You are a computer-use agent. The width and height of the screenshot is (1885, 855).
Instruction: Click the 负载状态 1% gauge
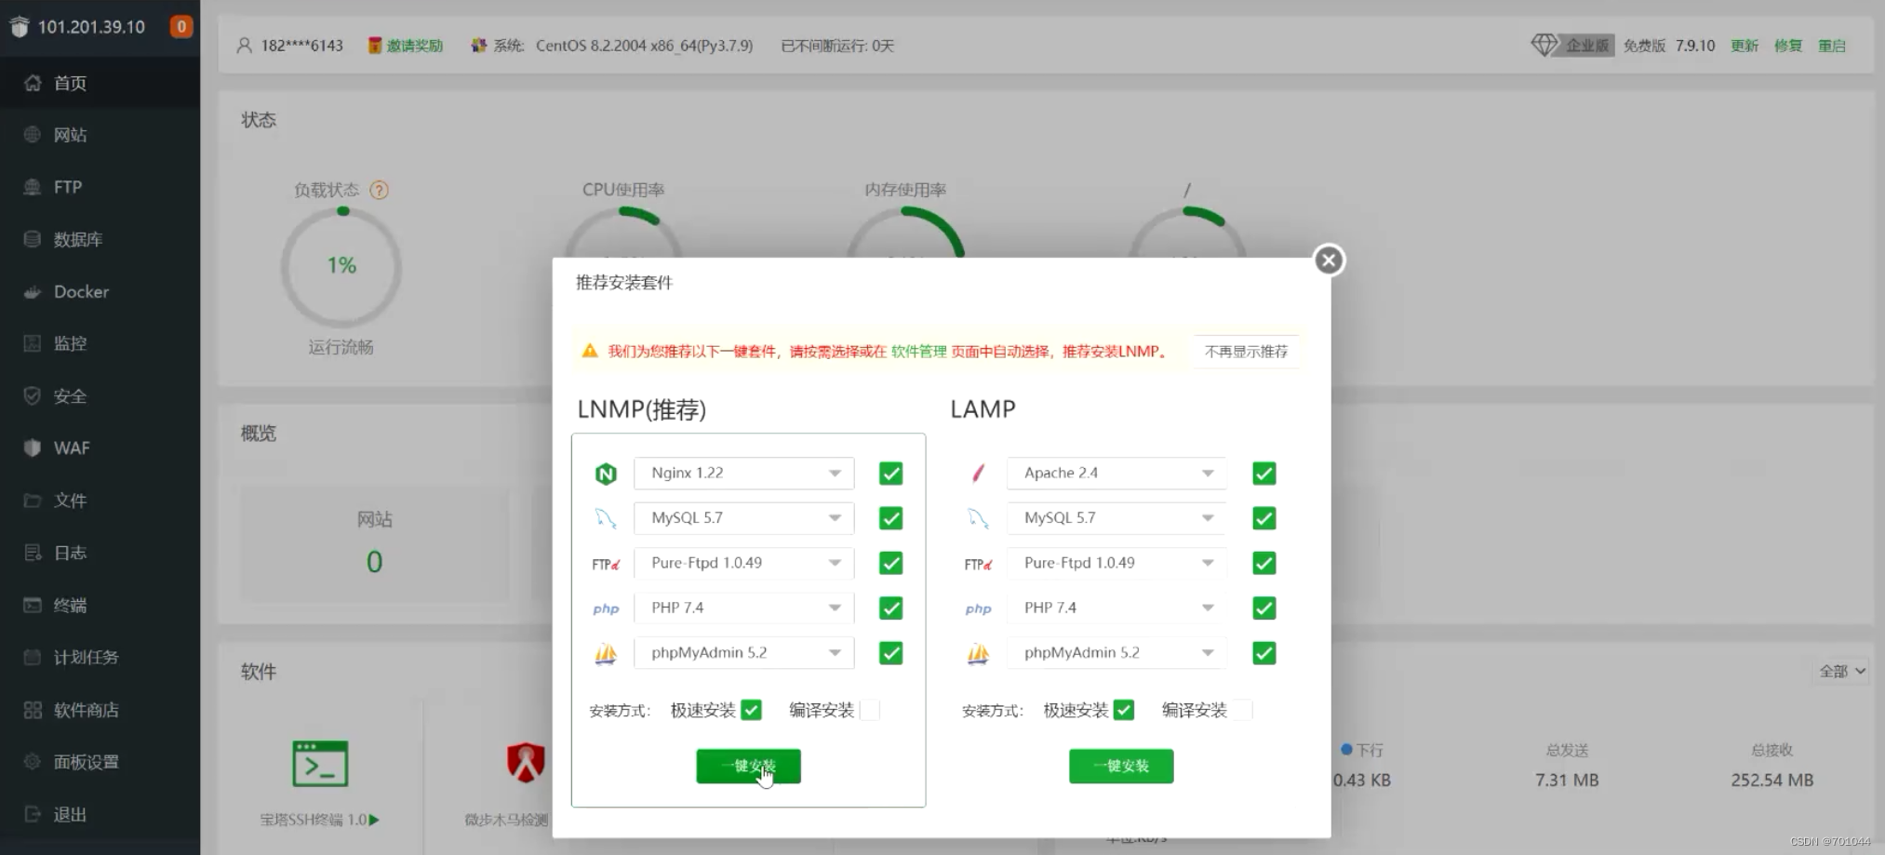(x=341, y=266)
